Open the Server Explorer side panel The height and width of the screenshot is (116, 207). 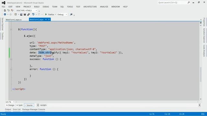[x=2, y=24]
